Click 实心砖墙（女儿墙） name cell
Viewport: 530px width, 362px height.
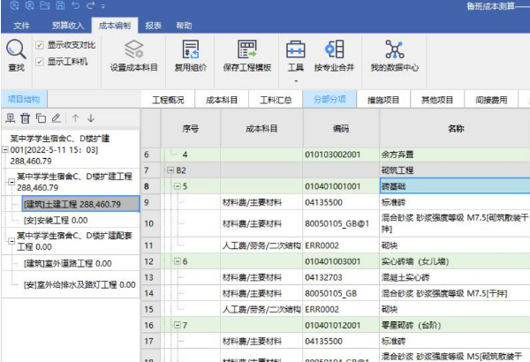(x=455, y=261)
